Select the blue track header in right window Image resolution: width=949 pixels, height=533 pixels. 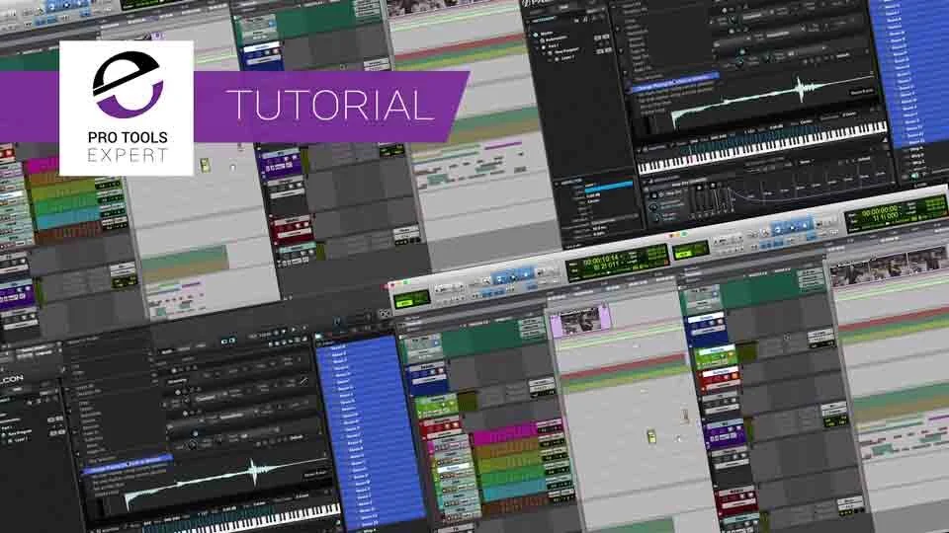[707, 330]
